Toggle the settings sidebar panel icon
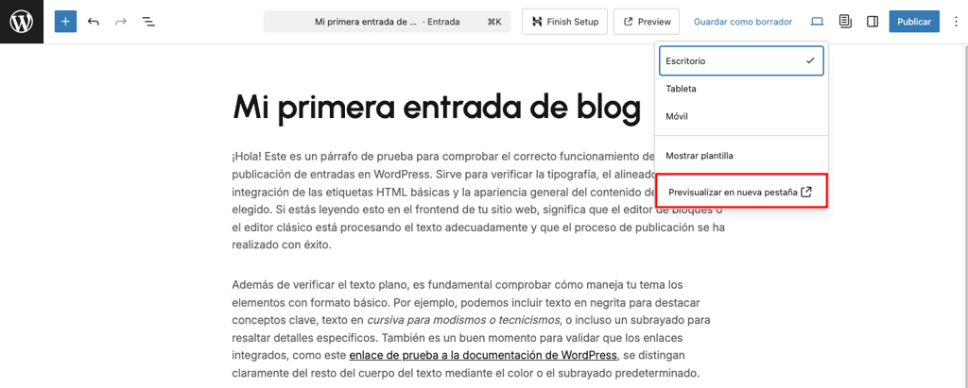 click(x=873, y=22)
